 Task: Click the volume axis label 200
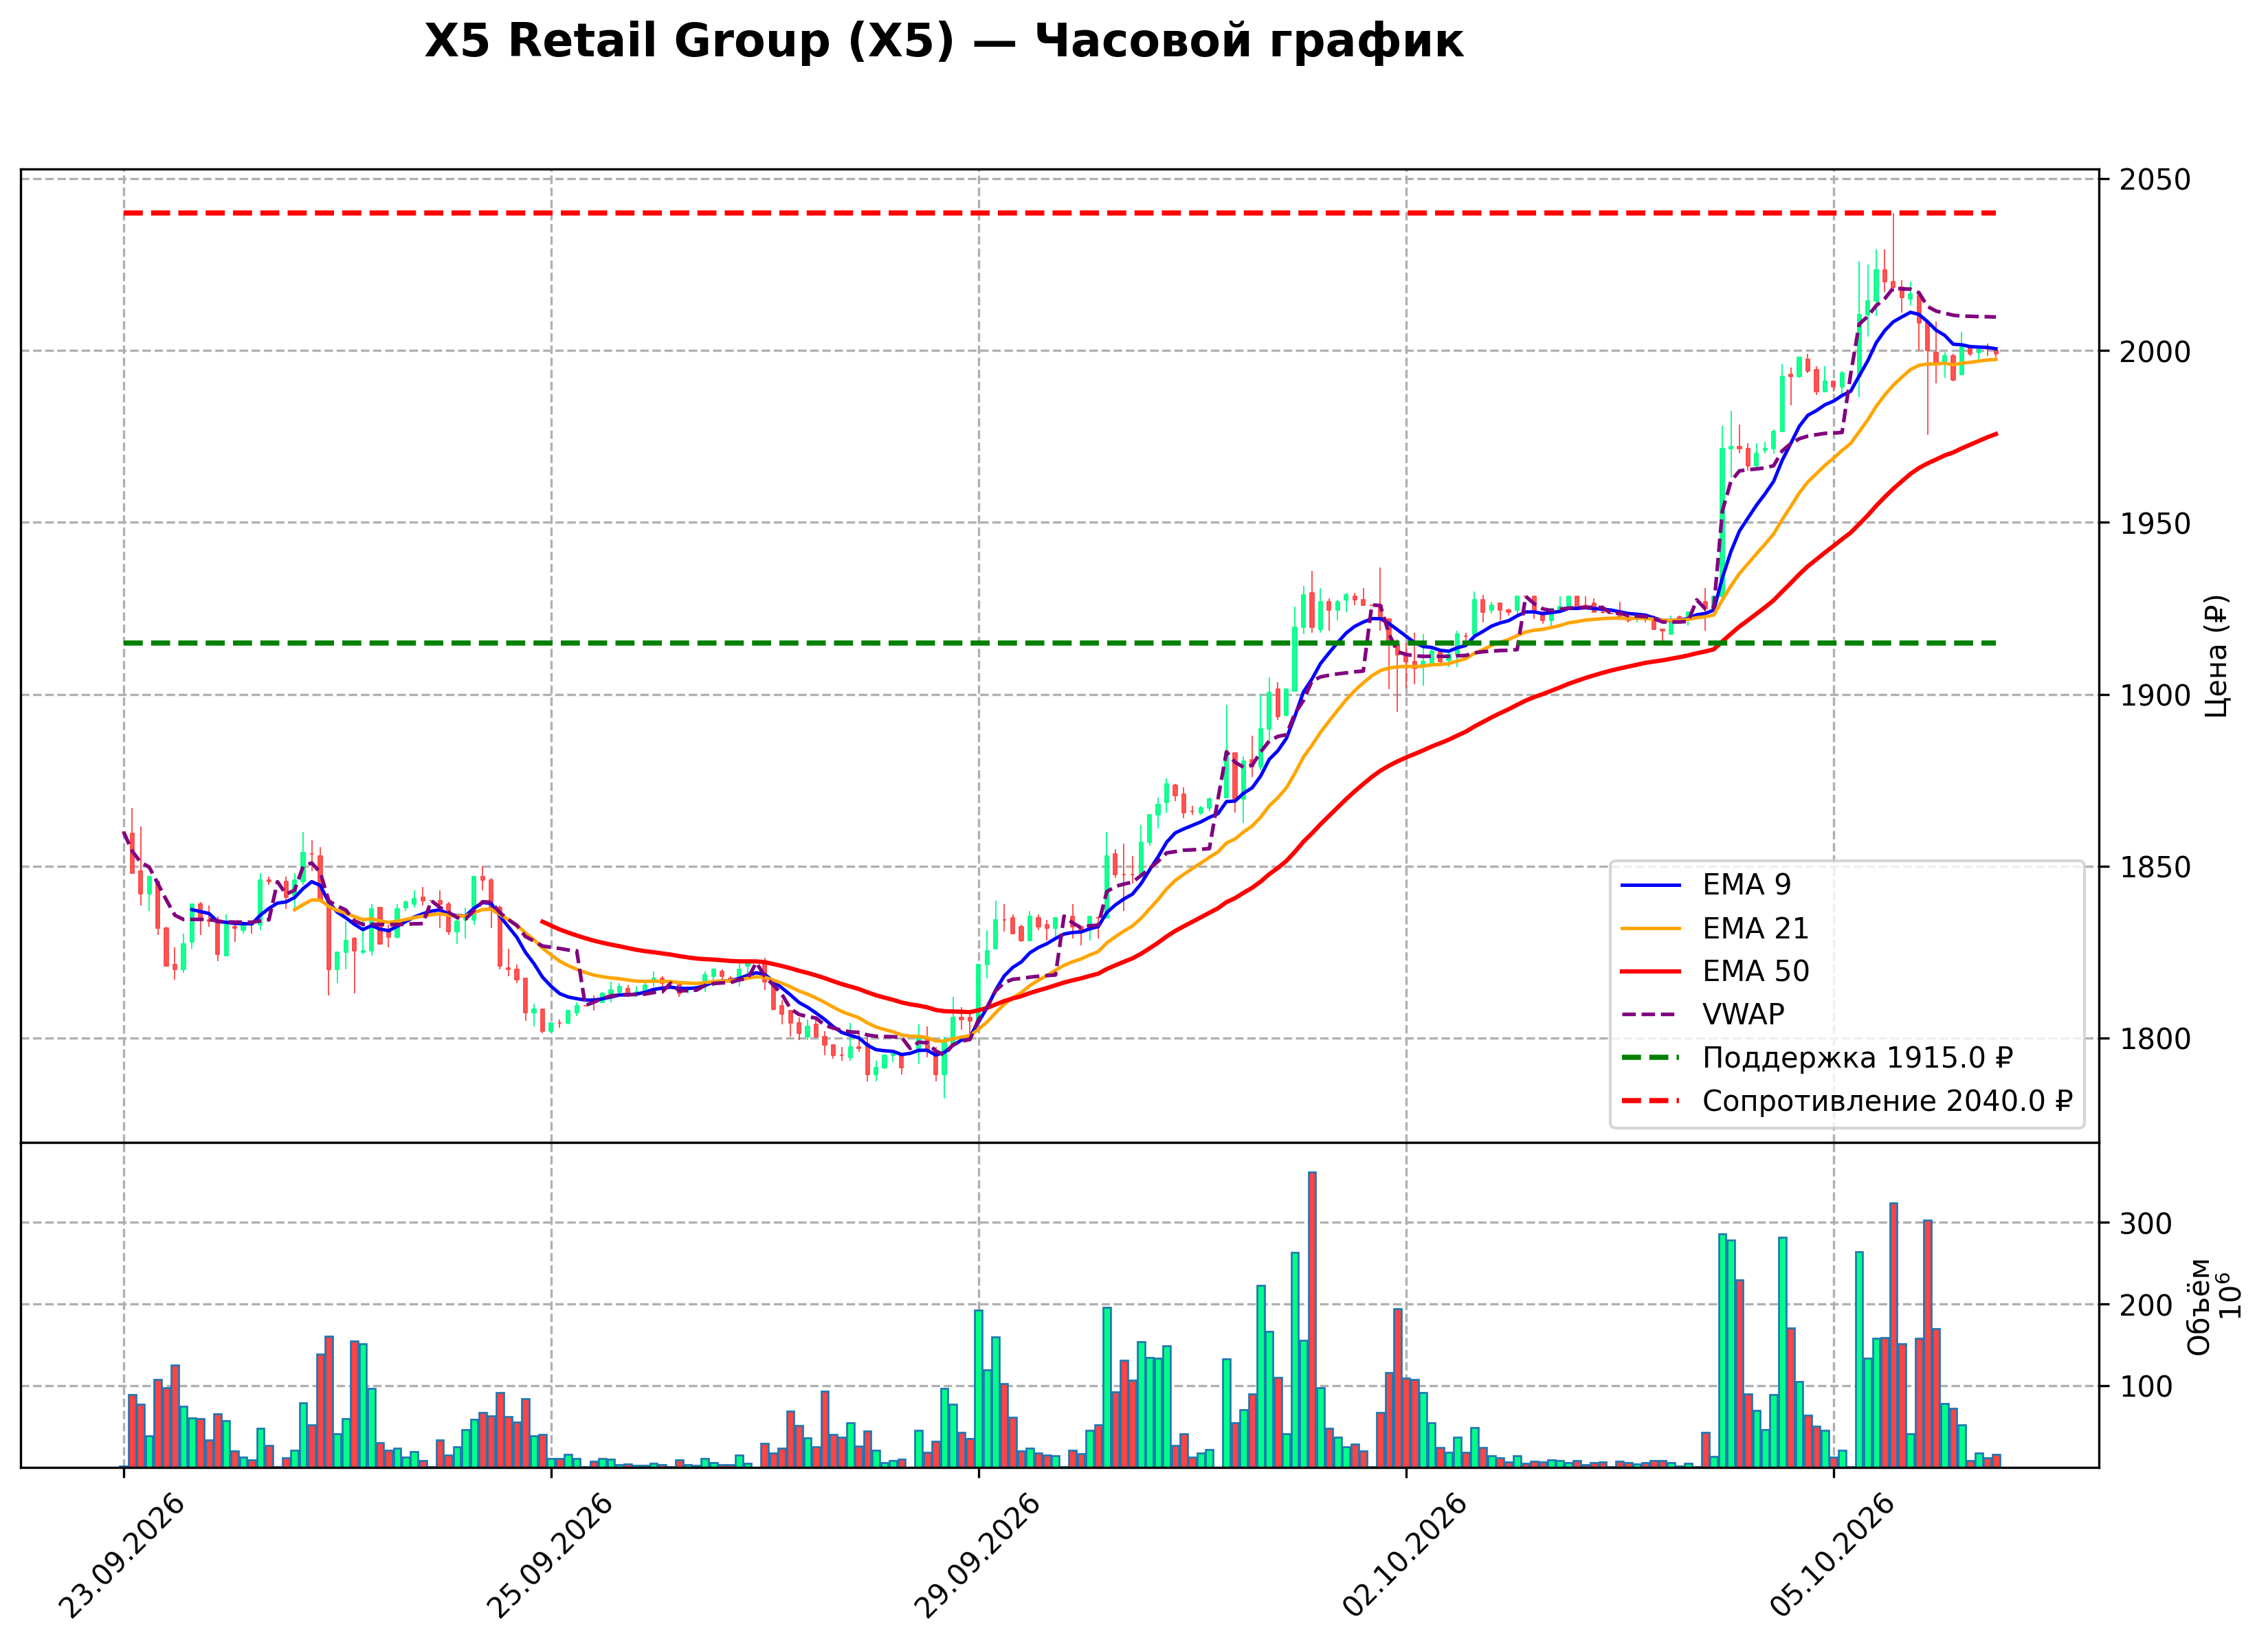tap(2147, 1306)
